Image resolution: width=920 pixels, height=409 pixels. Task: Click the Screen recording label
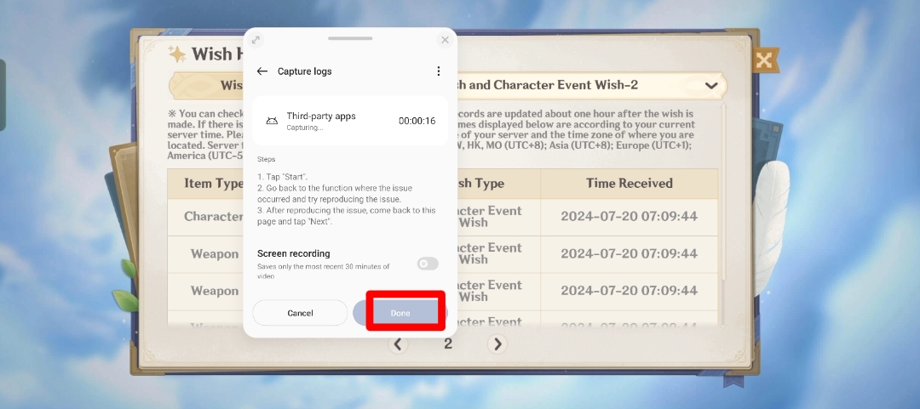coord(293,253)
